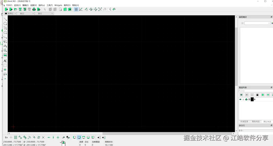Toggle snap on grid button

coord(15,137)
